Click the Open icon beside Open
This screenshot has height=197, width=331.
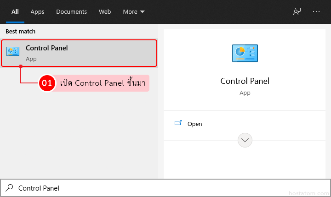(178, 123)
